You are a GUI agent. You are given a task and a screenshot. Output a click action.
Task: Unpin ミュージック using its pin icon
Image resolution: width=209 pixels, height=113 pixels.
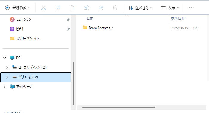point(68,19)
